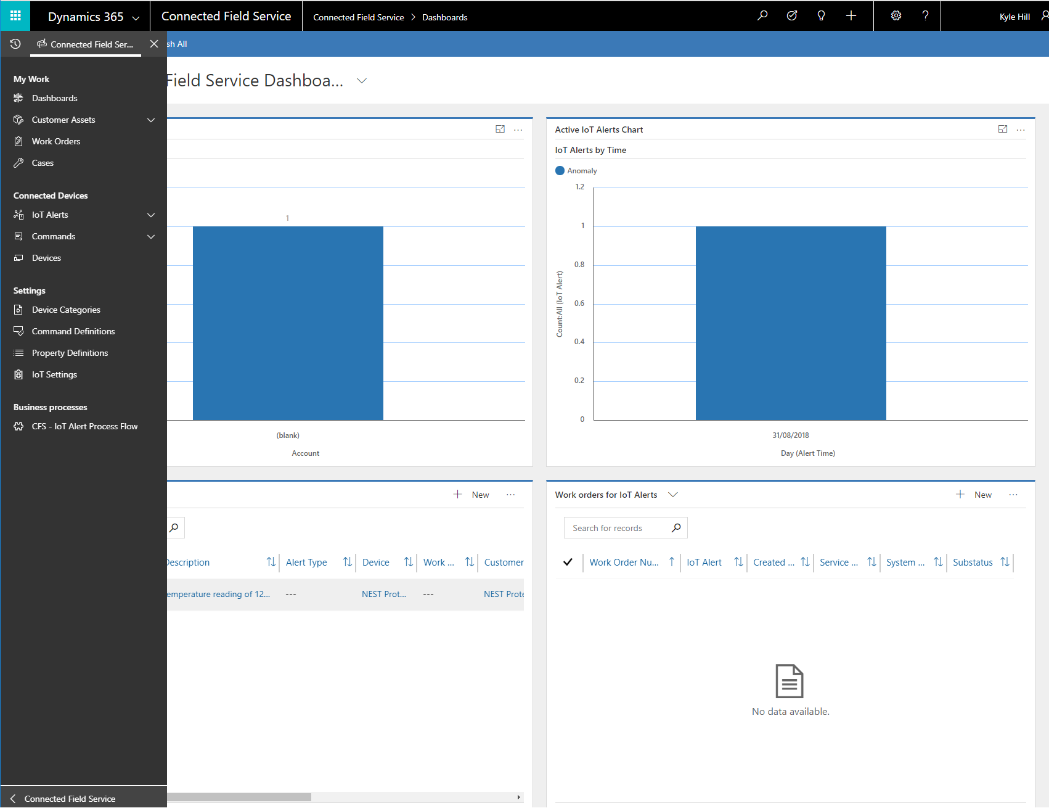This screenshot has width=1049, height=808.
Task: Open the Work orders for IoT Alerts view dropdown
Action: 673,495
